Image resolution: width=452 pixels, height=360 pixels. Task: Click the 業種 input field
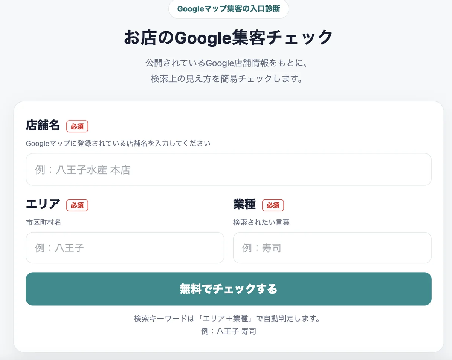point(332,248)
